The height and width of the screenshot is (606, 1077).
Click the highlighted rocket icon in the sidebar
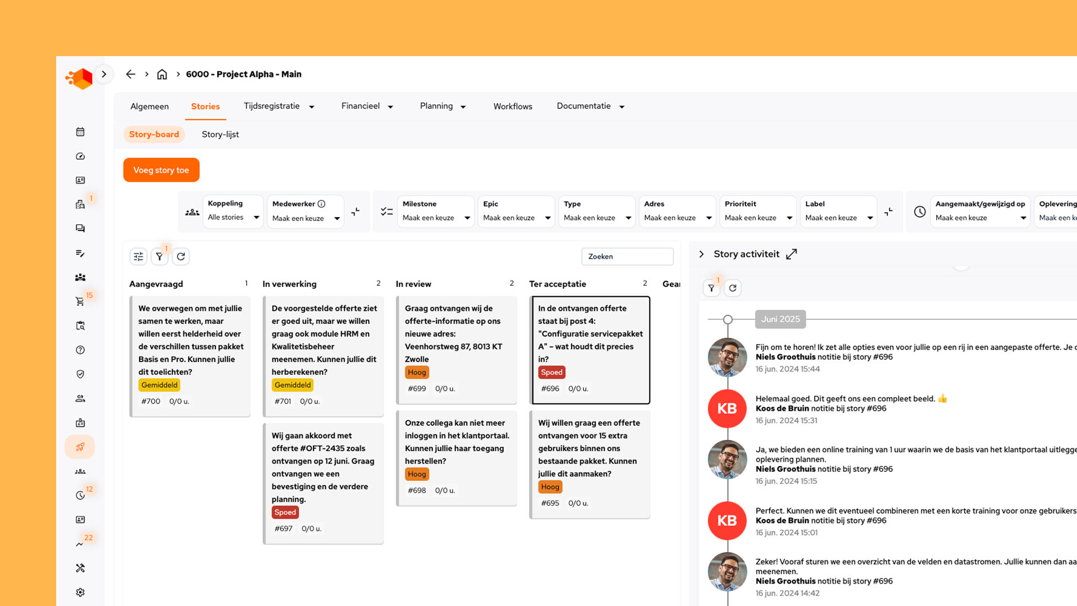point(80,447)
